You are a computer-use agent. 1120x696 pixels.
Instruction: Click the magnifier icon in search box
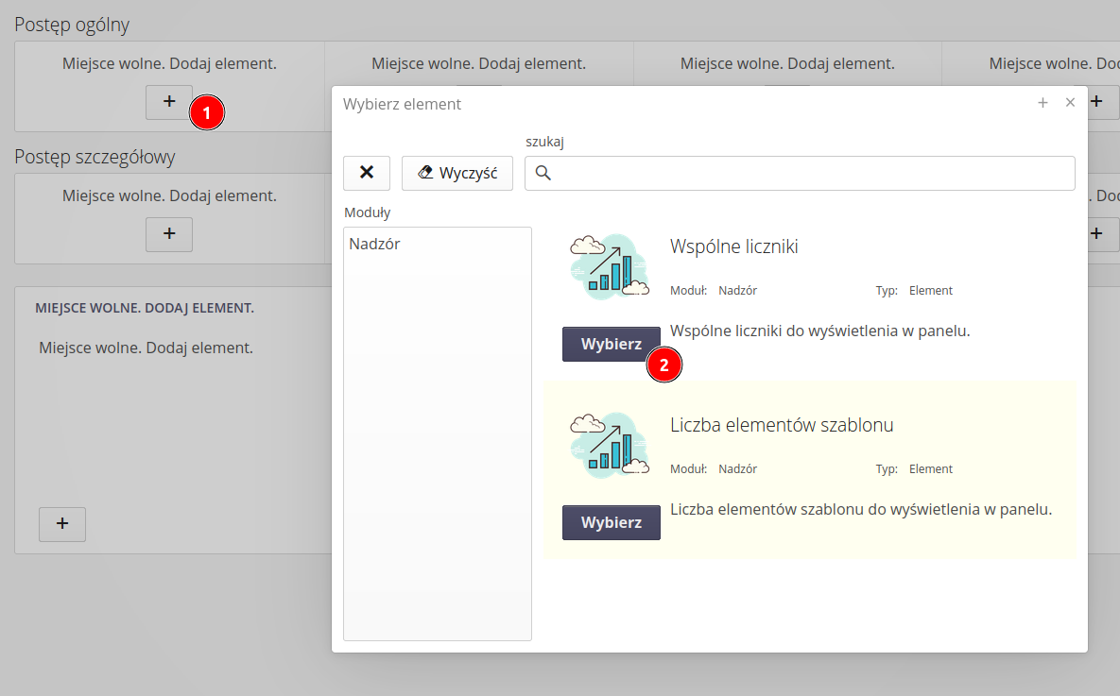pyautogui.click(x=543, y=173)
